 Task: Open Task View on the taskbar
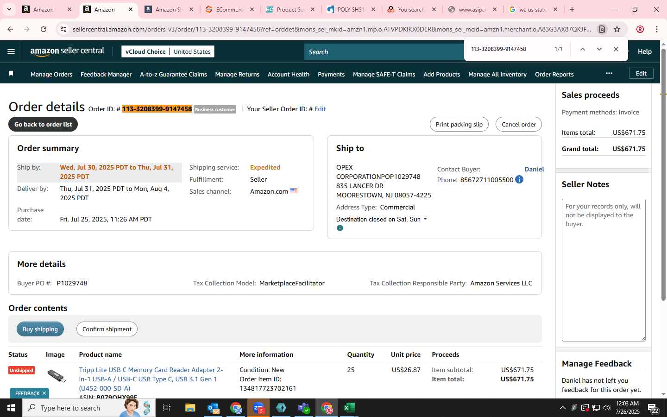point(167,408)
